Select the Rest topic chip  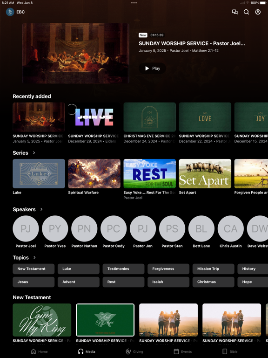click(x=123, y=282)
